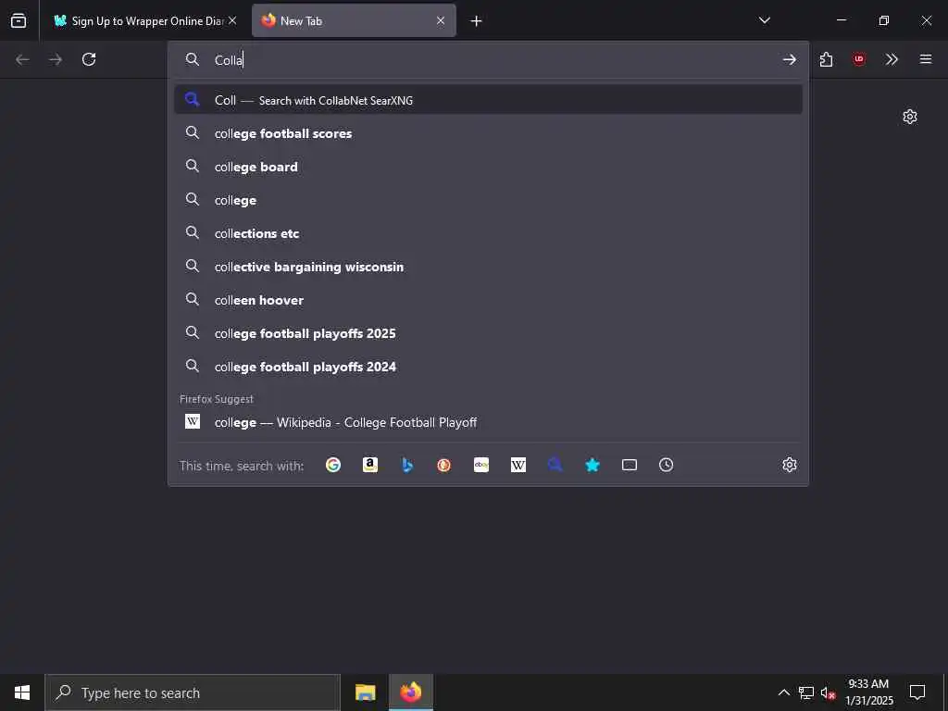Screen dimensions: 948x711
Task: Open search settings gear in dropdown
Action: click(790, 465)
